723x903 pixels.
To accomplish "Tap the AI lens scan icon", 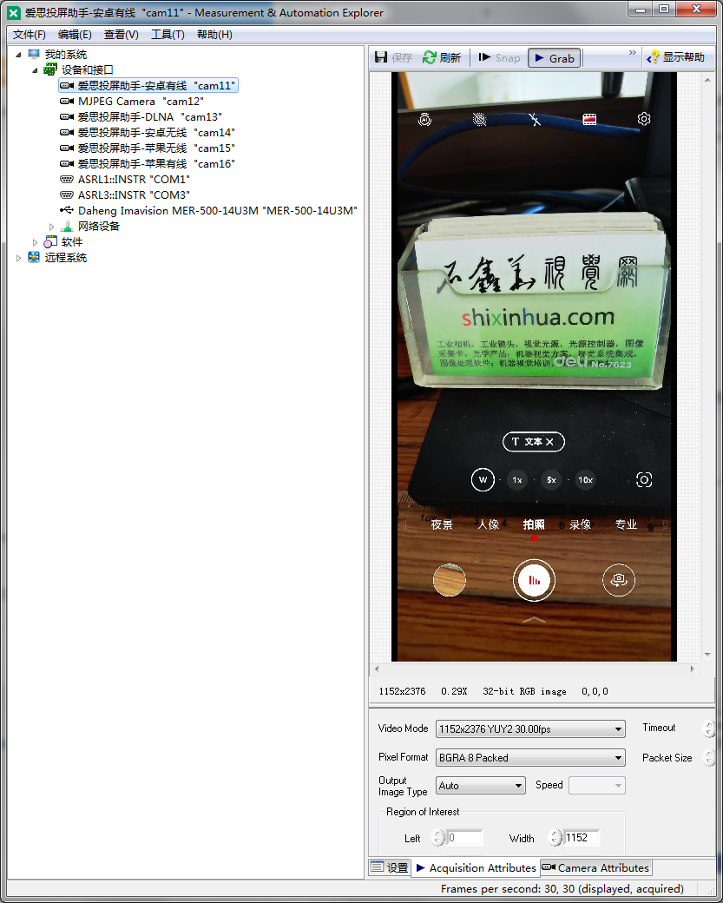I will point(644,479).
